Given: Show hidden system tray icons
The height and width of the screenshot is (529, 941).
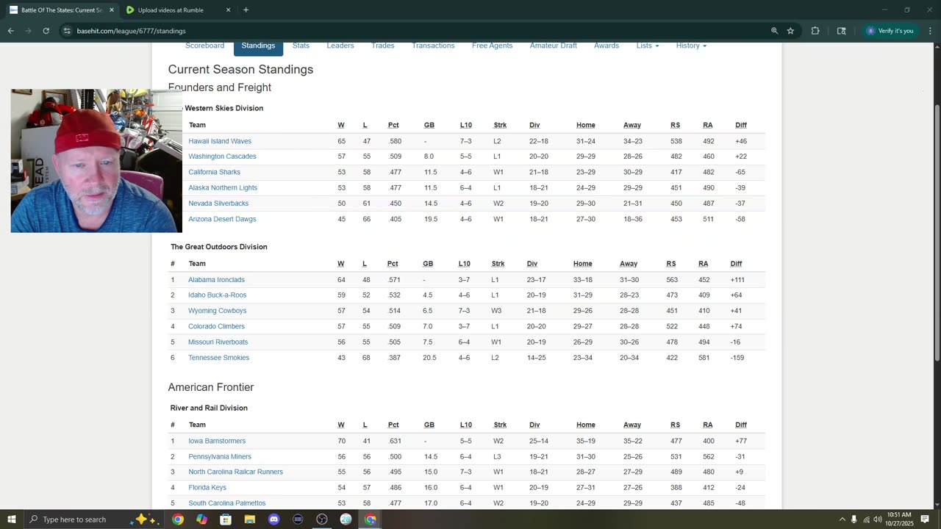Looking at the screenshot, I should (842, 519).
